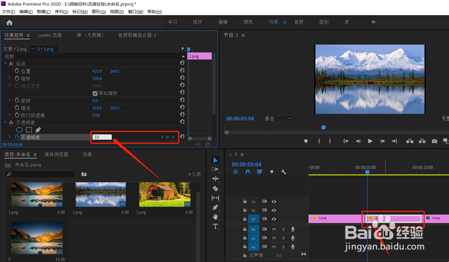
Task: Open timeline settings wrench
Action: (284, 172)
